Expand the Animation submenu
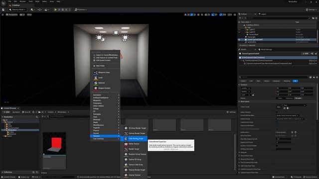This screenshot has width=319, height=179. point(105,95)
